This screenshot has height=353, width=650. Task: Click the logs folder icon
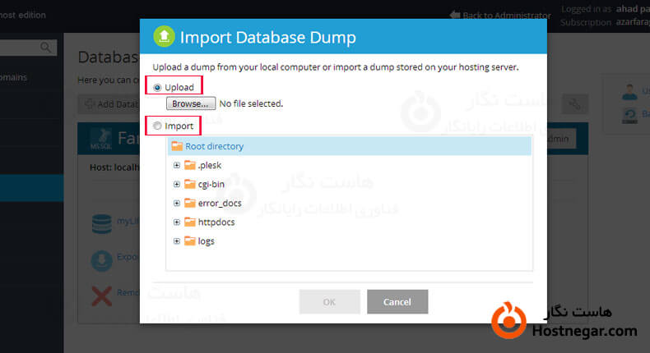coord(190,241)
